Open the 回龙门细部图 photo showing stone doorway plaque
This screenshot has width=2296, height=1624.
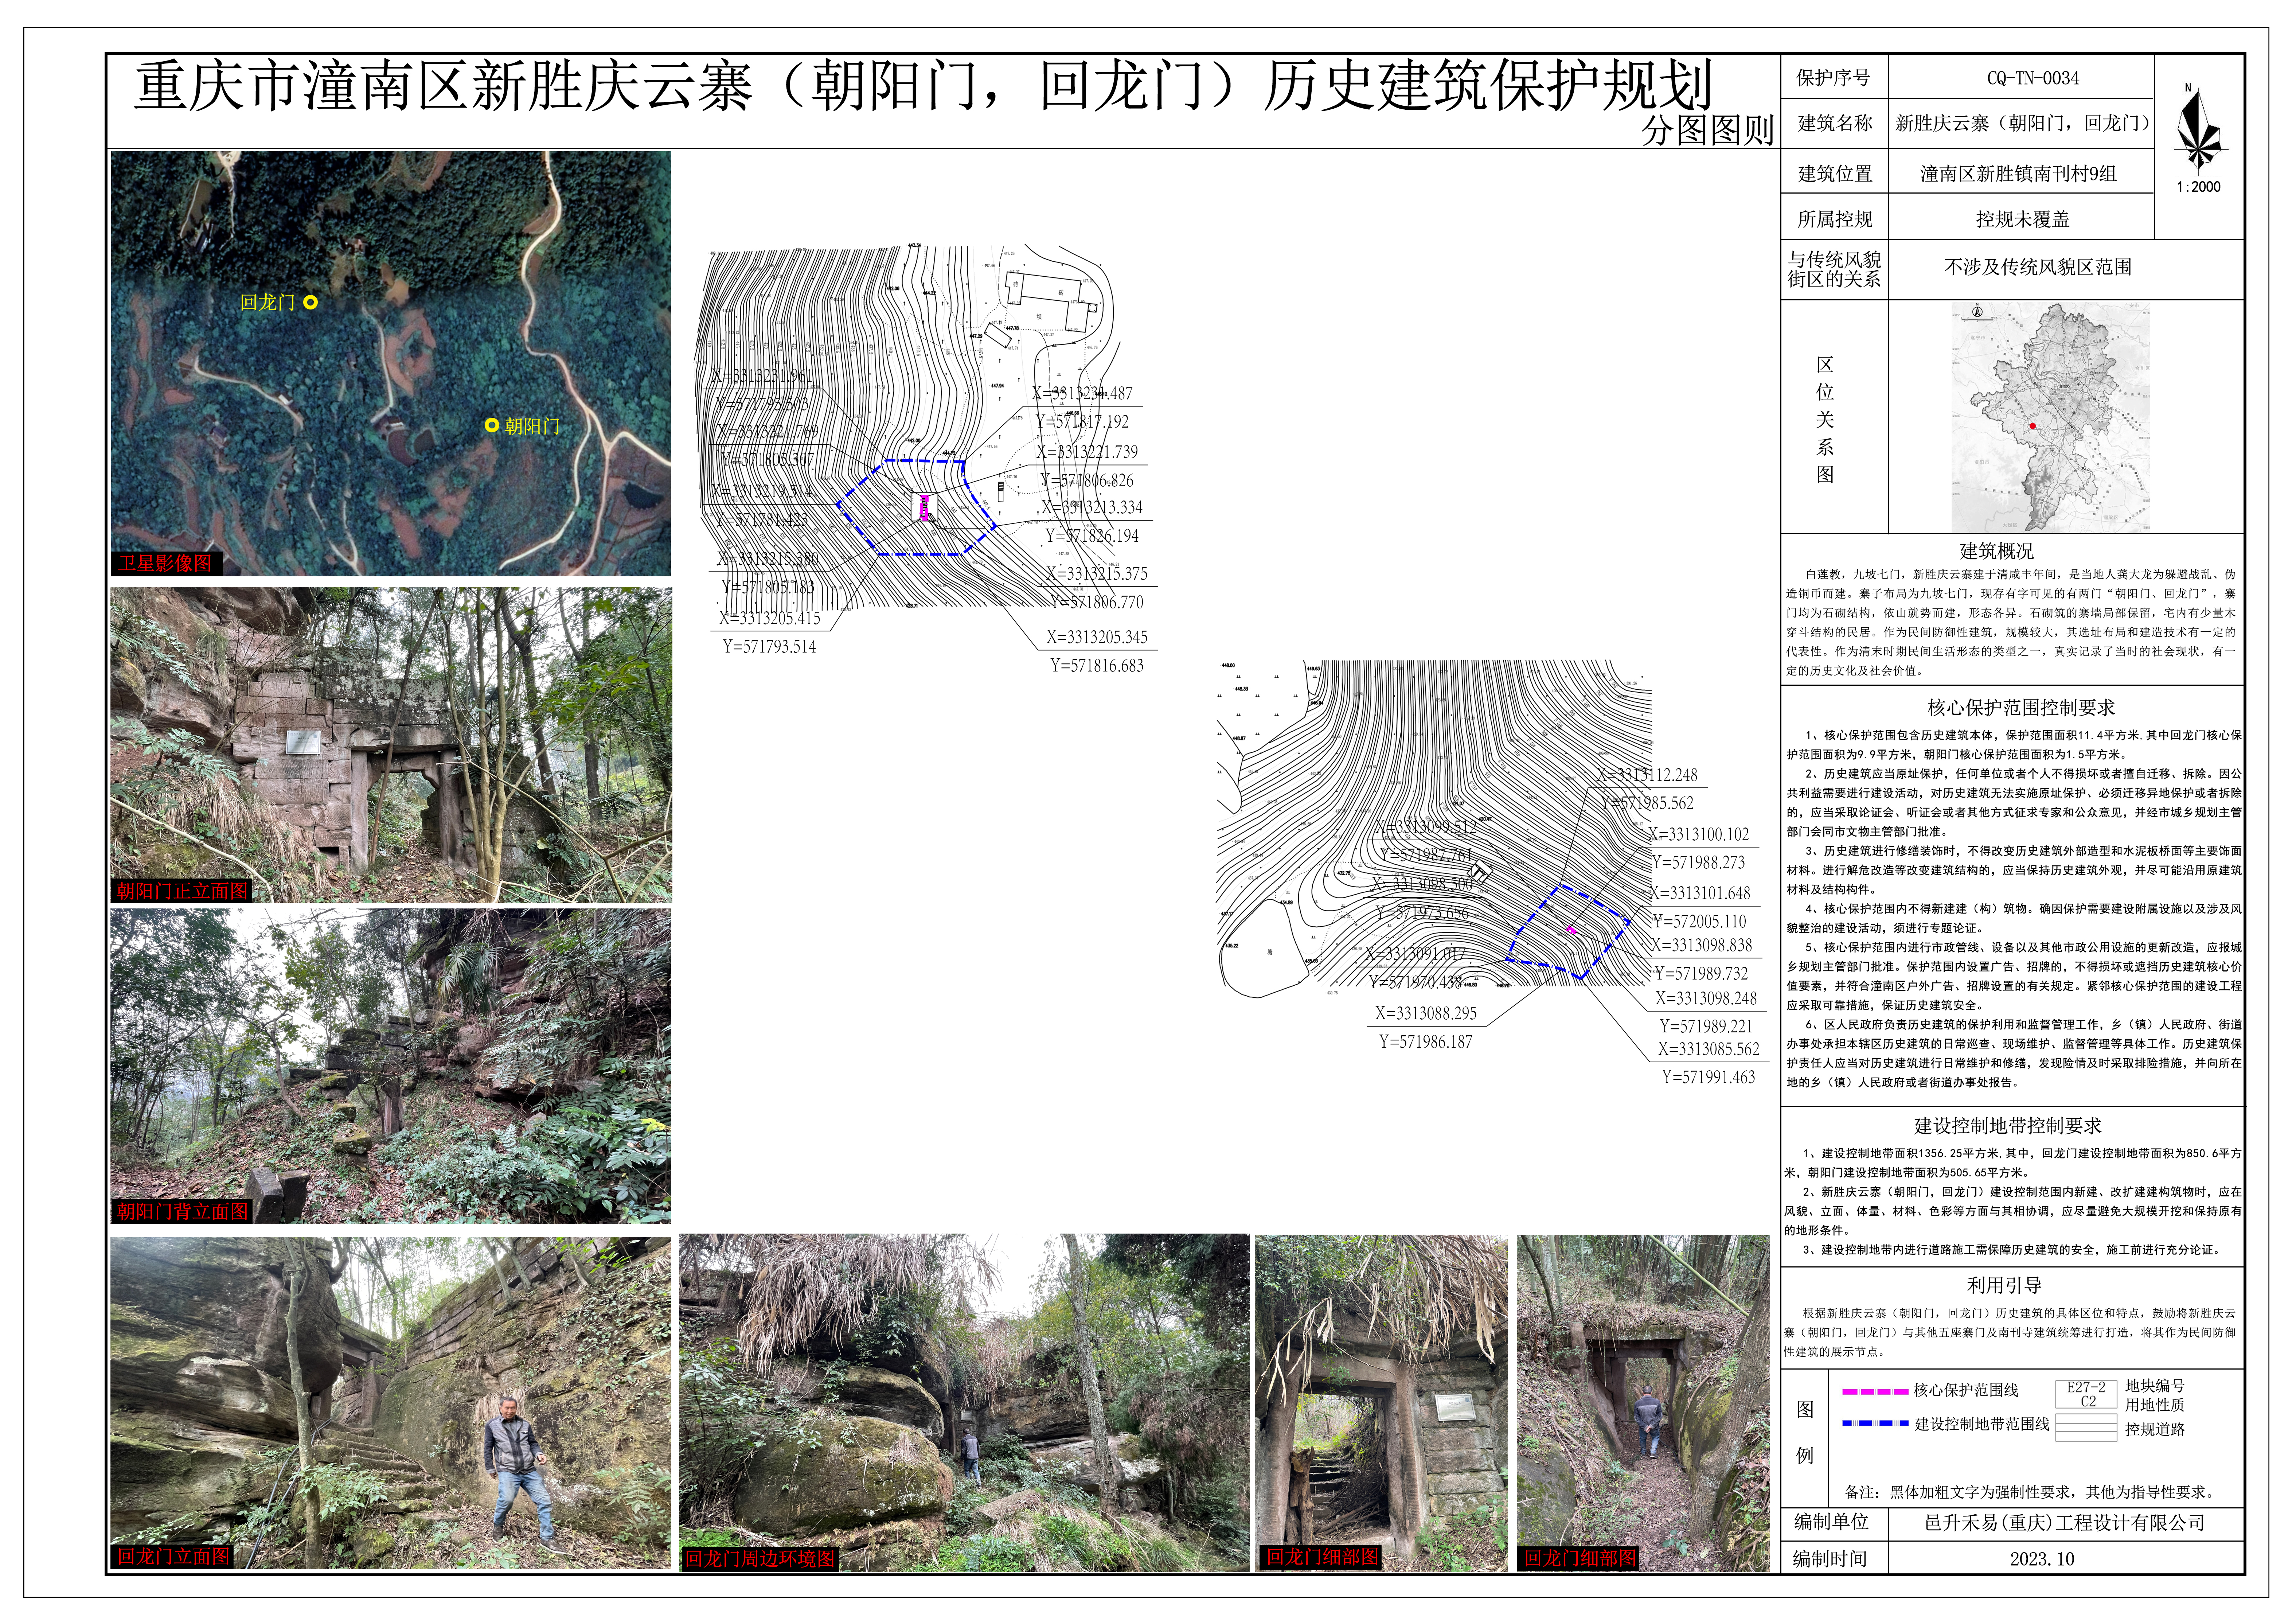(1381, 1403)
